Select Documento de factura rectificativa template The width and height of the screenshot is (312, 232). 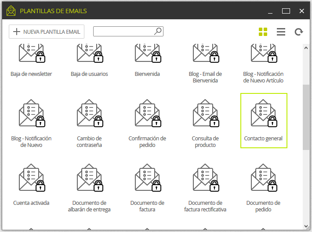(205, 188)
